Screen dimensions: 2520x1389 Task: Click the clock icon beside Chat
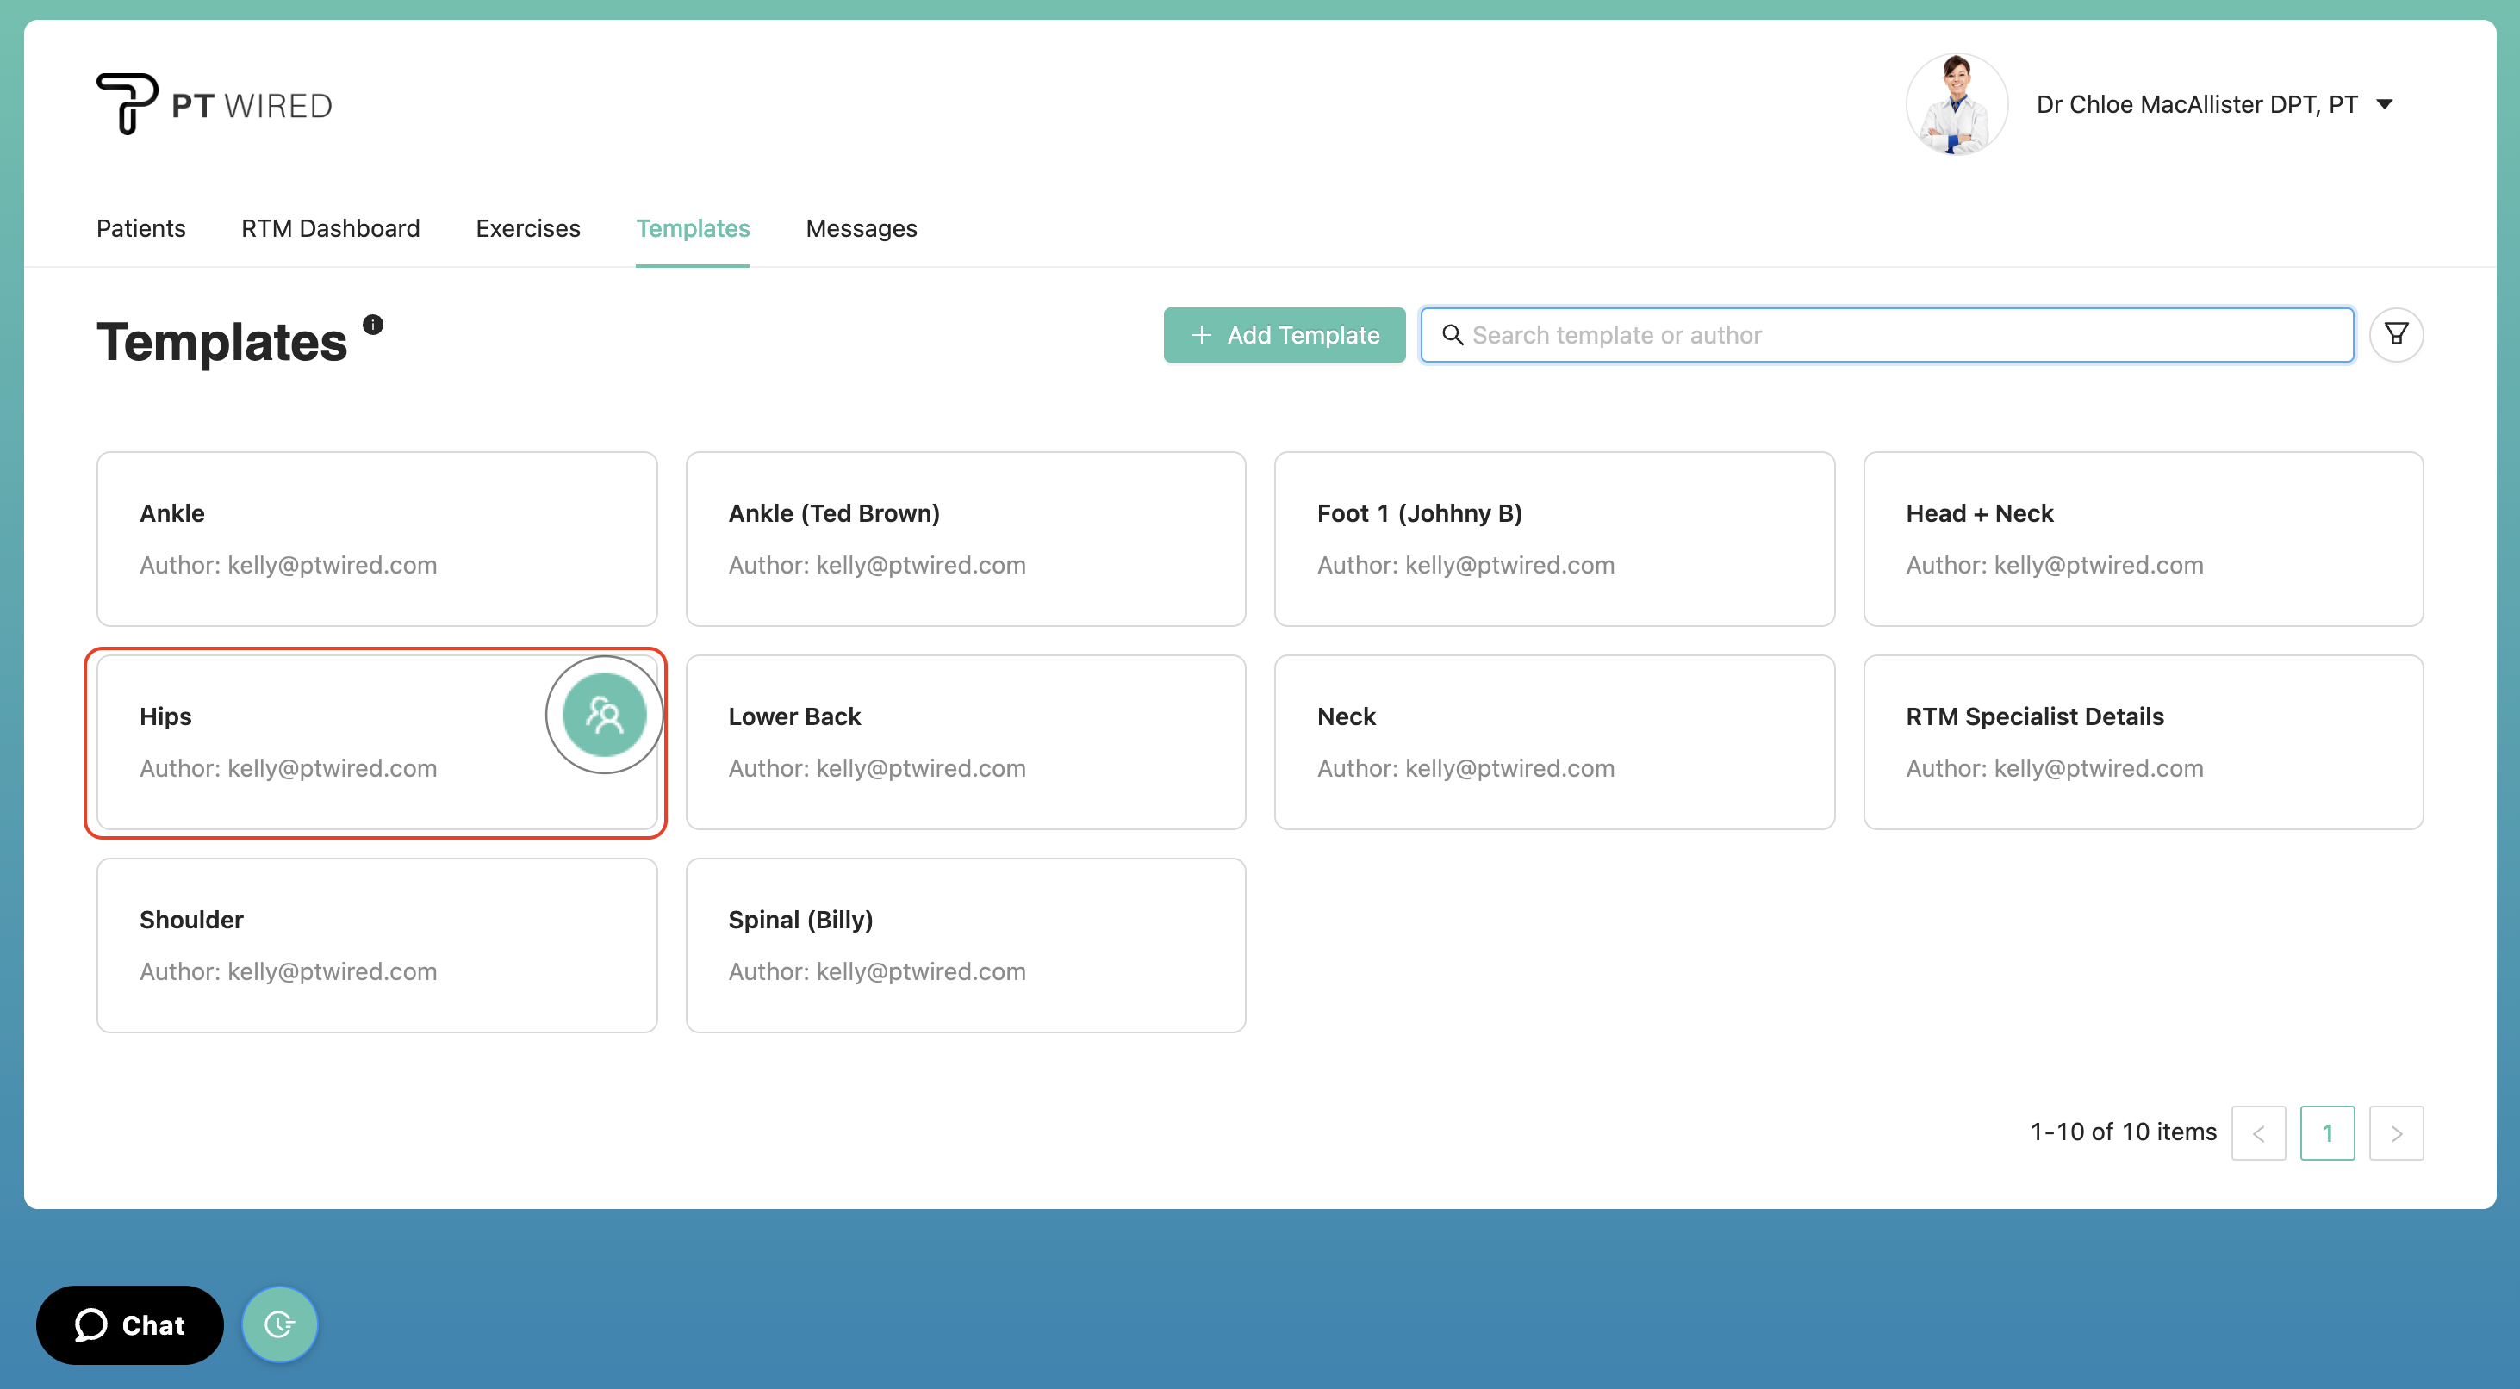click(x=280, y=1324)
